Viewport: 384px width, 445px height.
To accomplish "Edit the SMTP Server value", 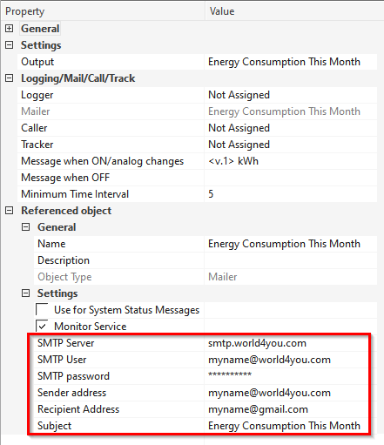I will [286, 343].
